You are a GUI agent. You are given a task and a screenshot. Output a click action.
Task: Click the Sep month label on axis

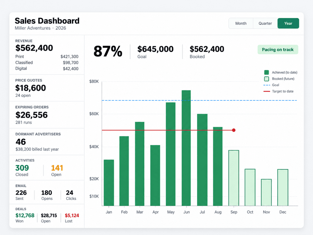tap(234, 212)
